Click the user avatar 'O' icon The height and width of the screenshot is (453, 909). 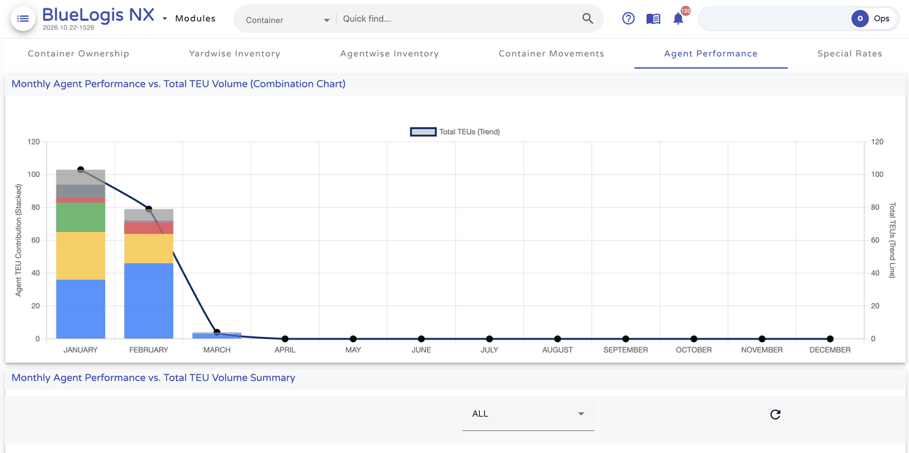pyautogui.click(x=860, y=19)
